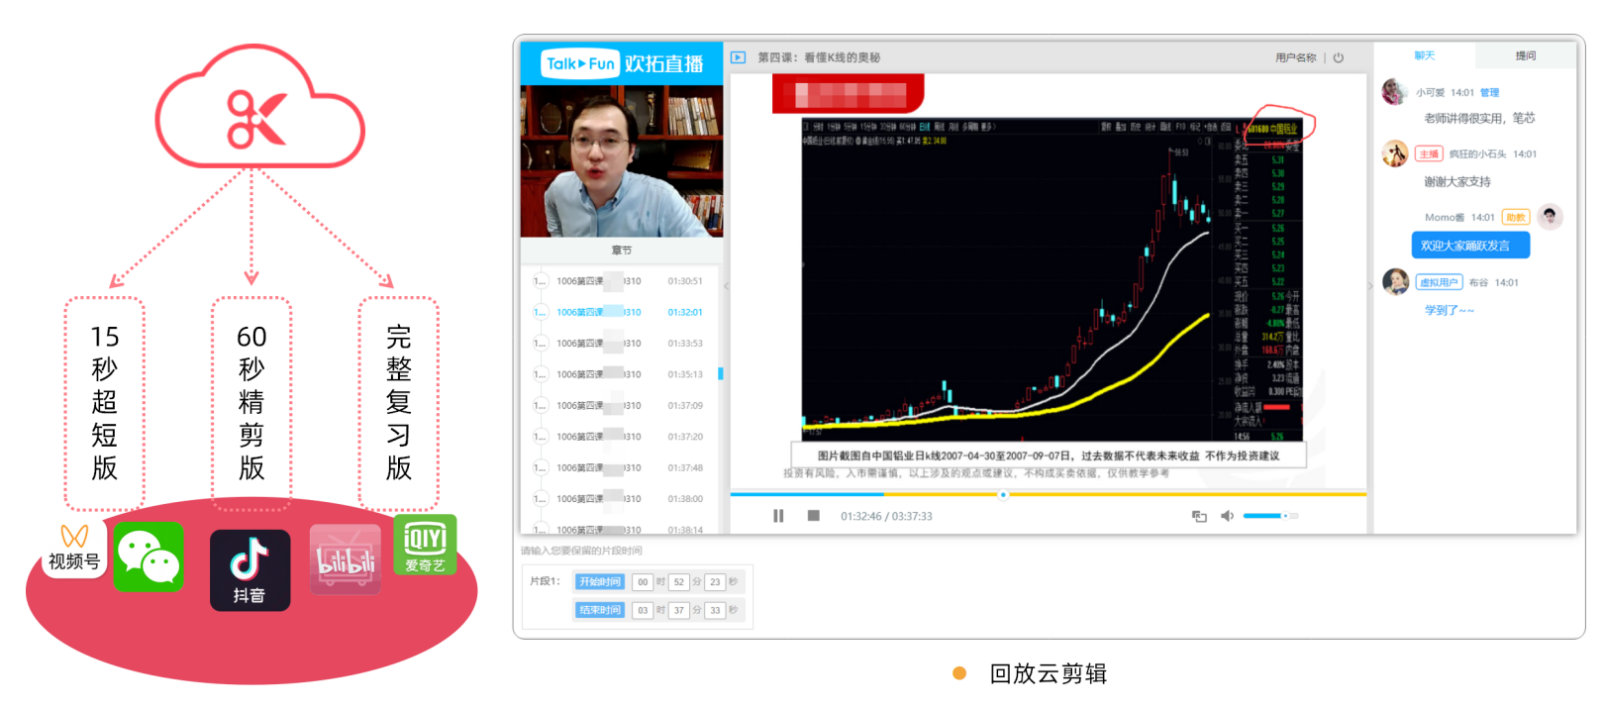Click the 管理 link beside 小可爱
Viewport: 1604px width, 710px height.
click(1489, 93)
